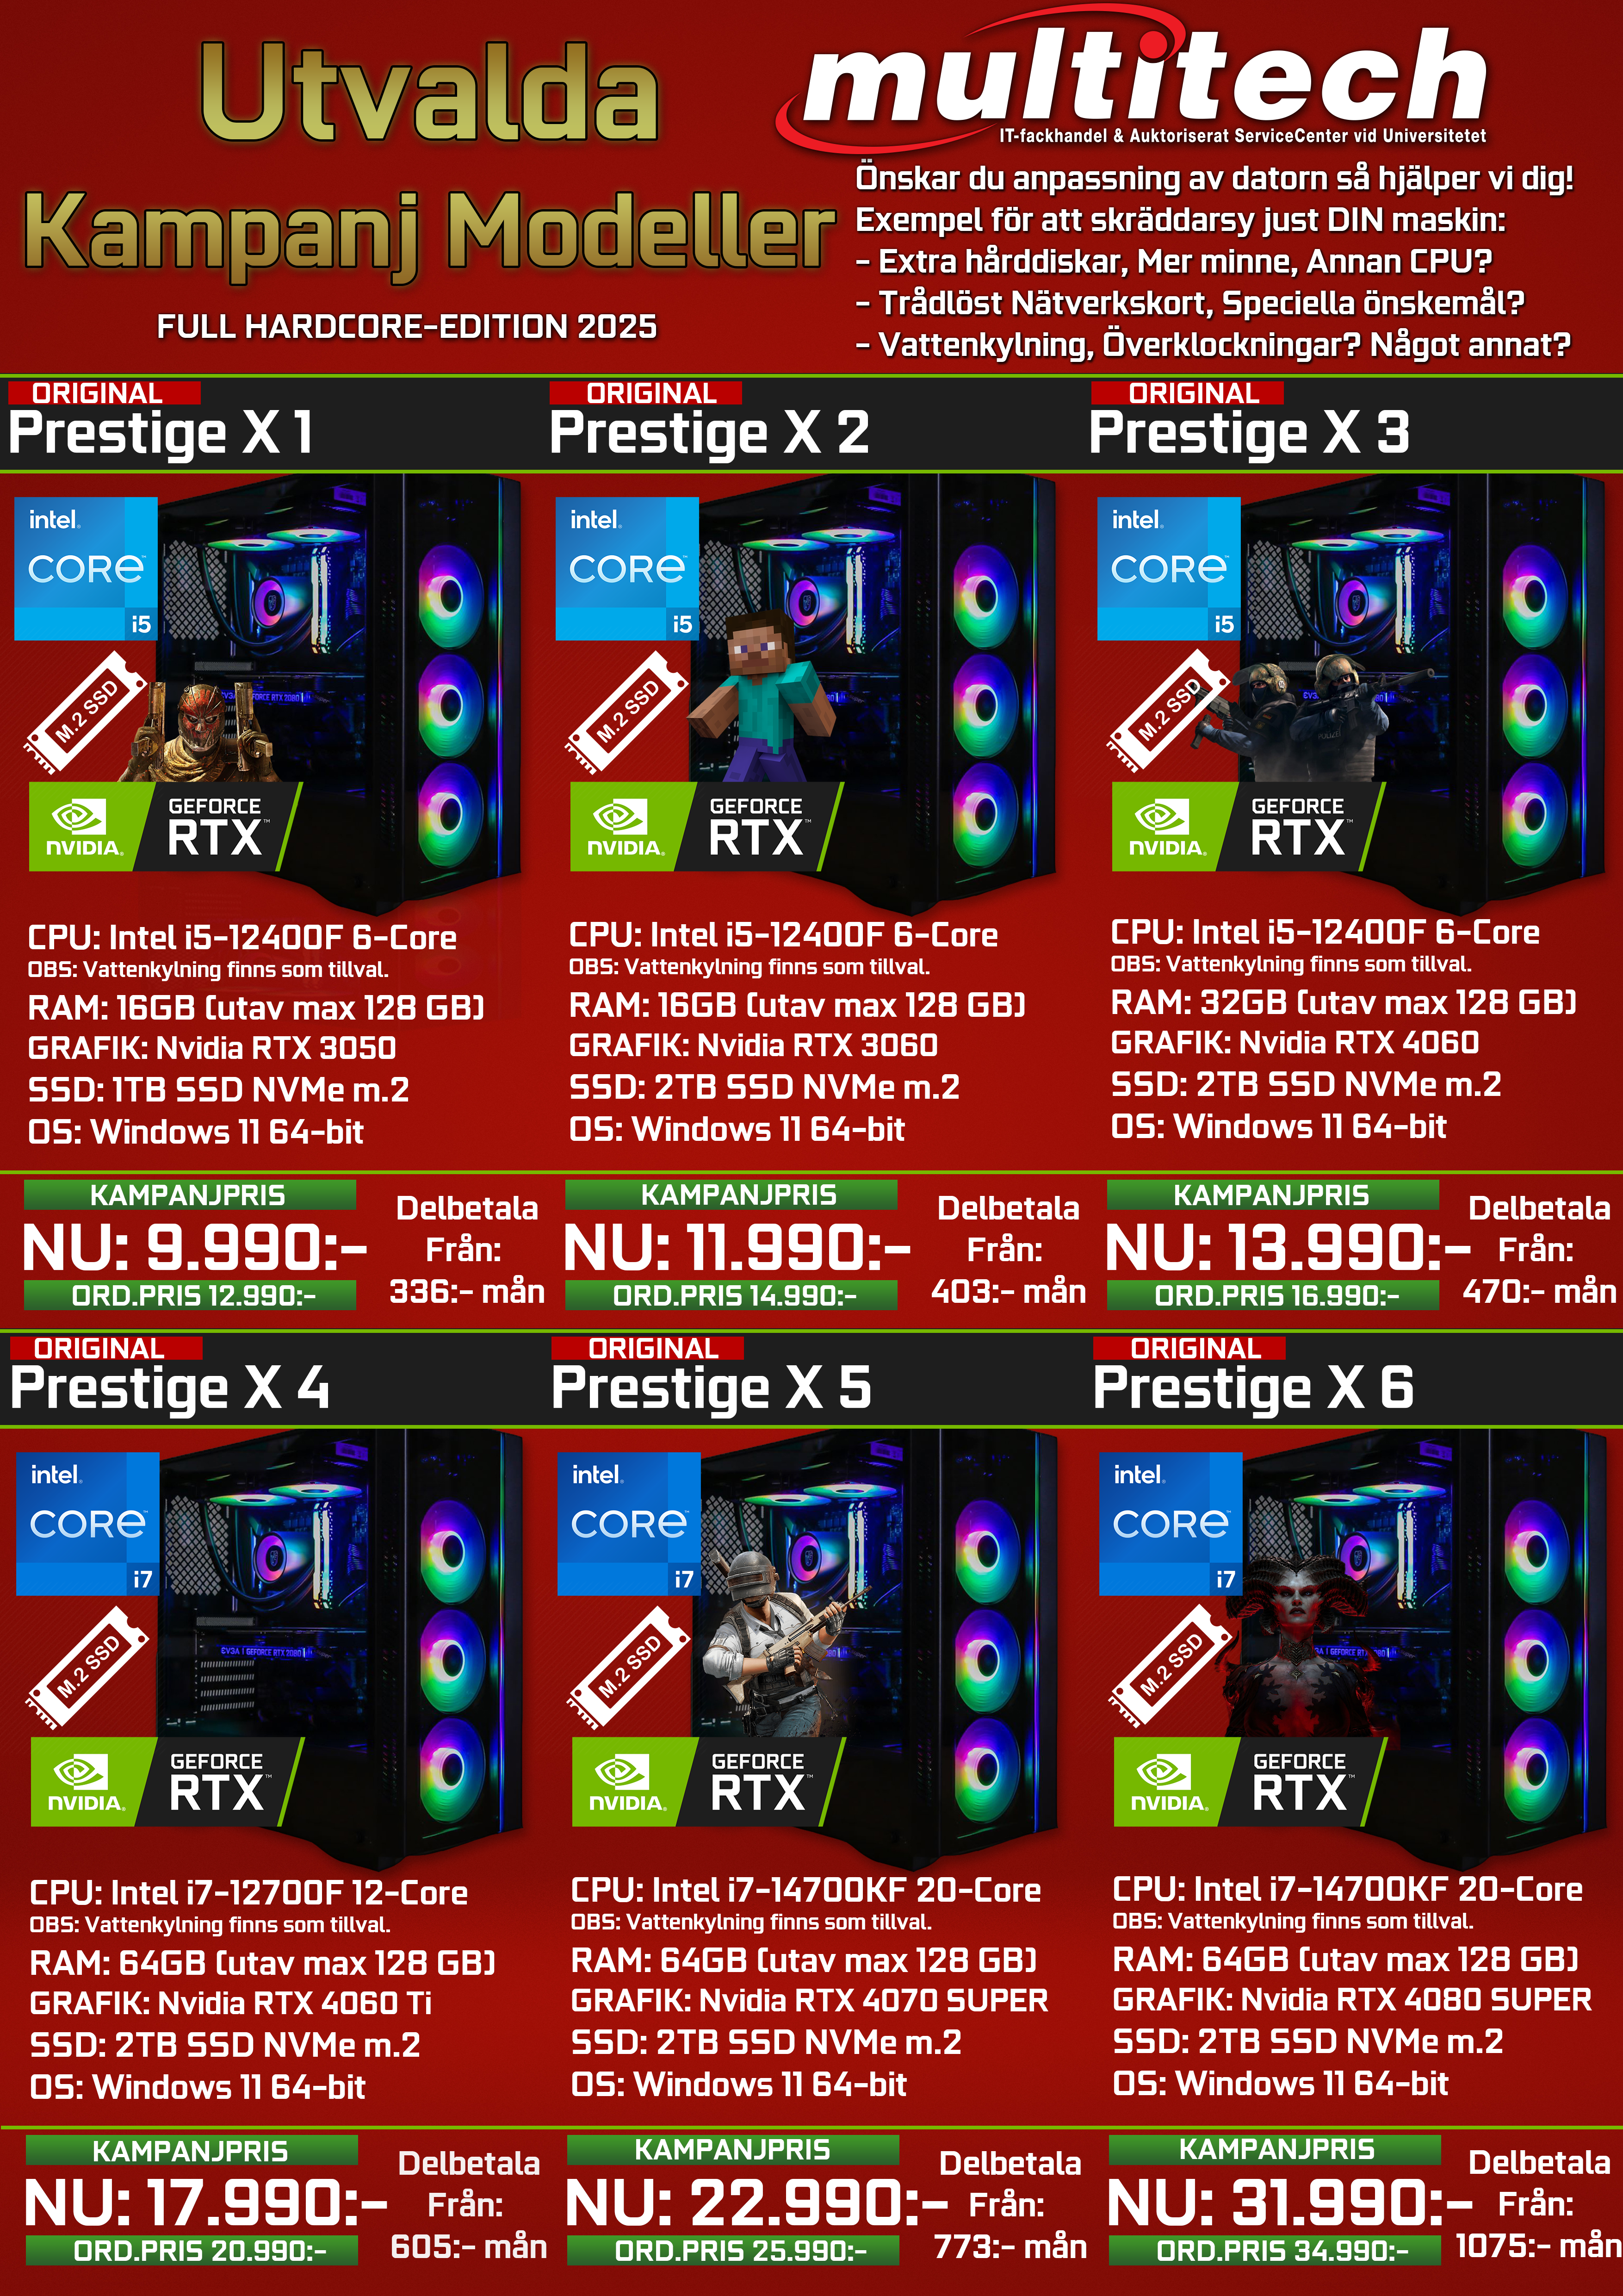Click the ORD.PRIS 16.990:- green bar
Screen dimensions: 1623x2296
[x=1273, y=1295]
